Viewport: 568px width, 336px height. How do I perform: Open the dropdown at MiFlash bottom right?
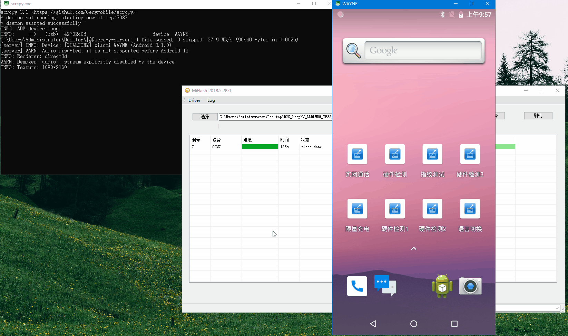tap(557, 308)
